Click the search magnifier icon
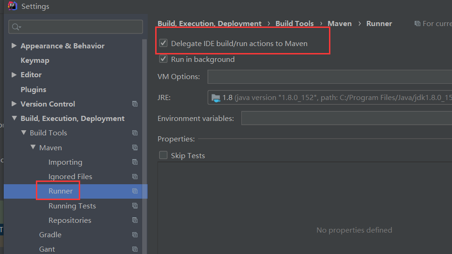This screenshot has height=254, width=452. click(16, 27)
